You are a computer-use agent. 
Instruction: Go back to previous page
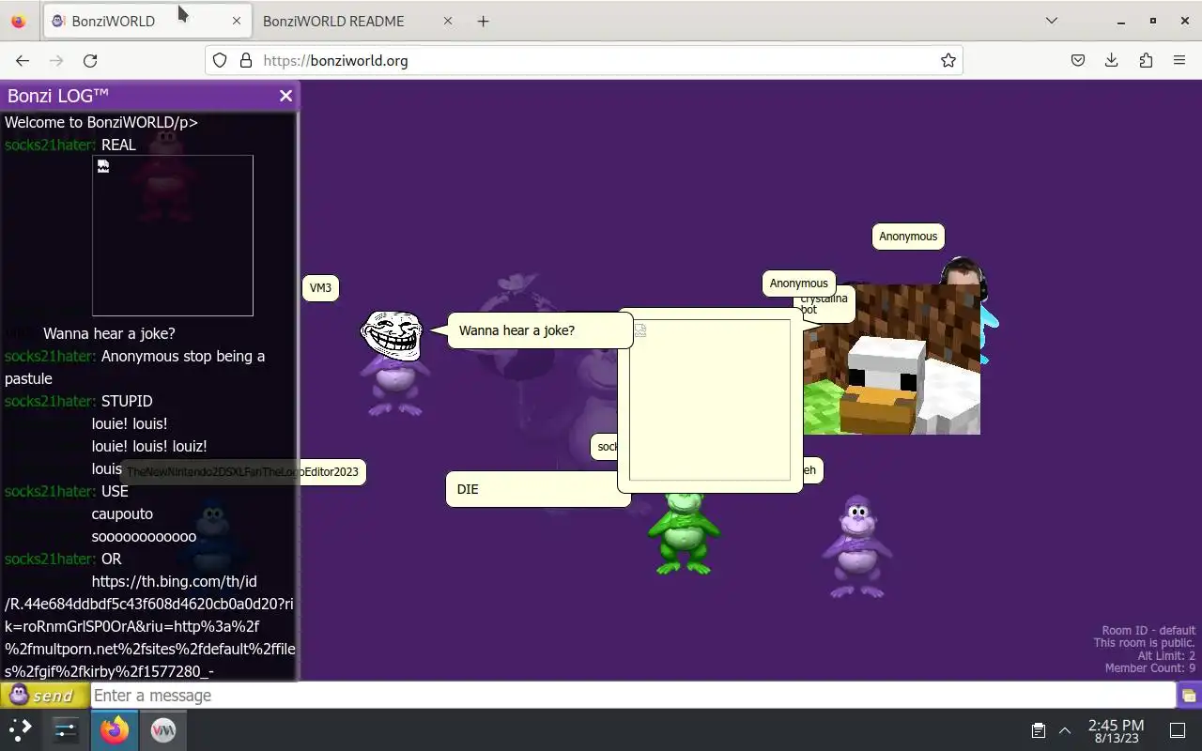tap(23, 60)
